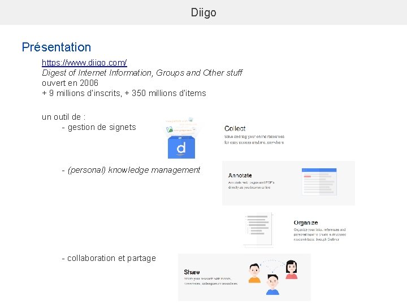Click the orange-shirt person avatar in Share

pos(254,273)
